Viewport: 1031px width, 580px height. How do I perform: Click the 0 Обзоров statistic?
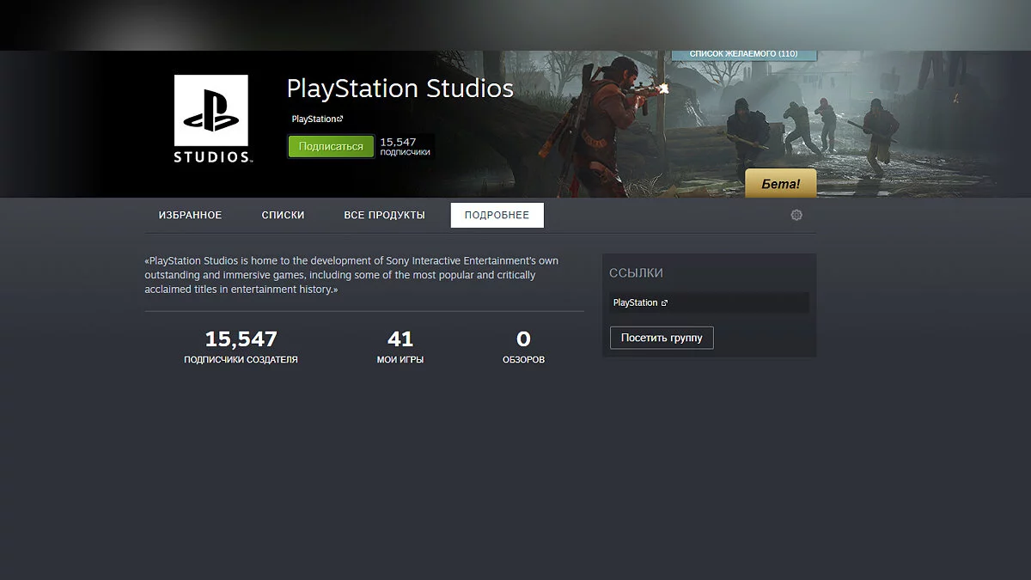click(523, 346)
